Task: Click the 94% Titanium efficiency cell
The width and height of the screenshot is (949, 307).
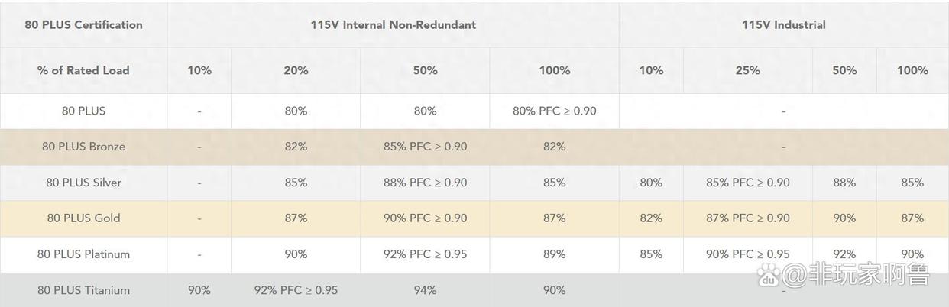Action: 425,290
